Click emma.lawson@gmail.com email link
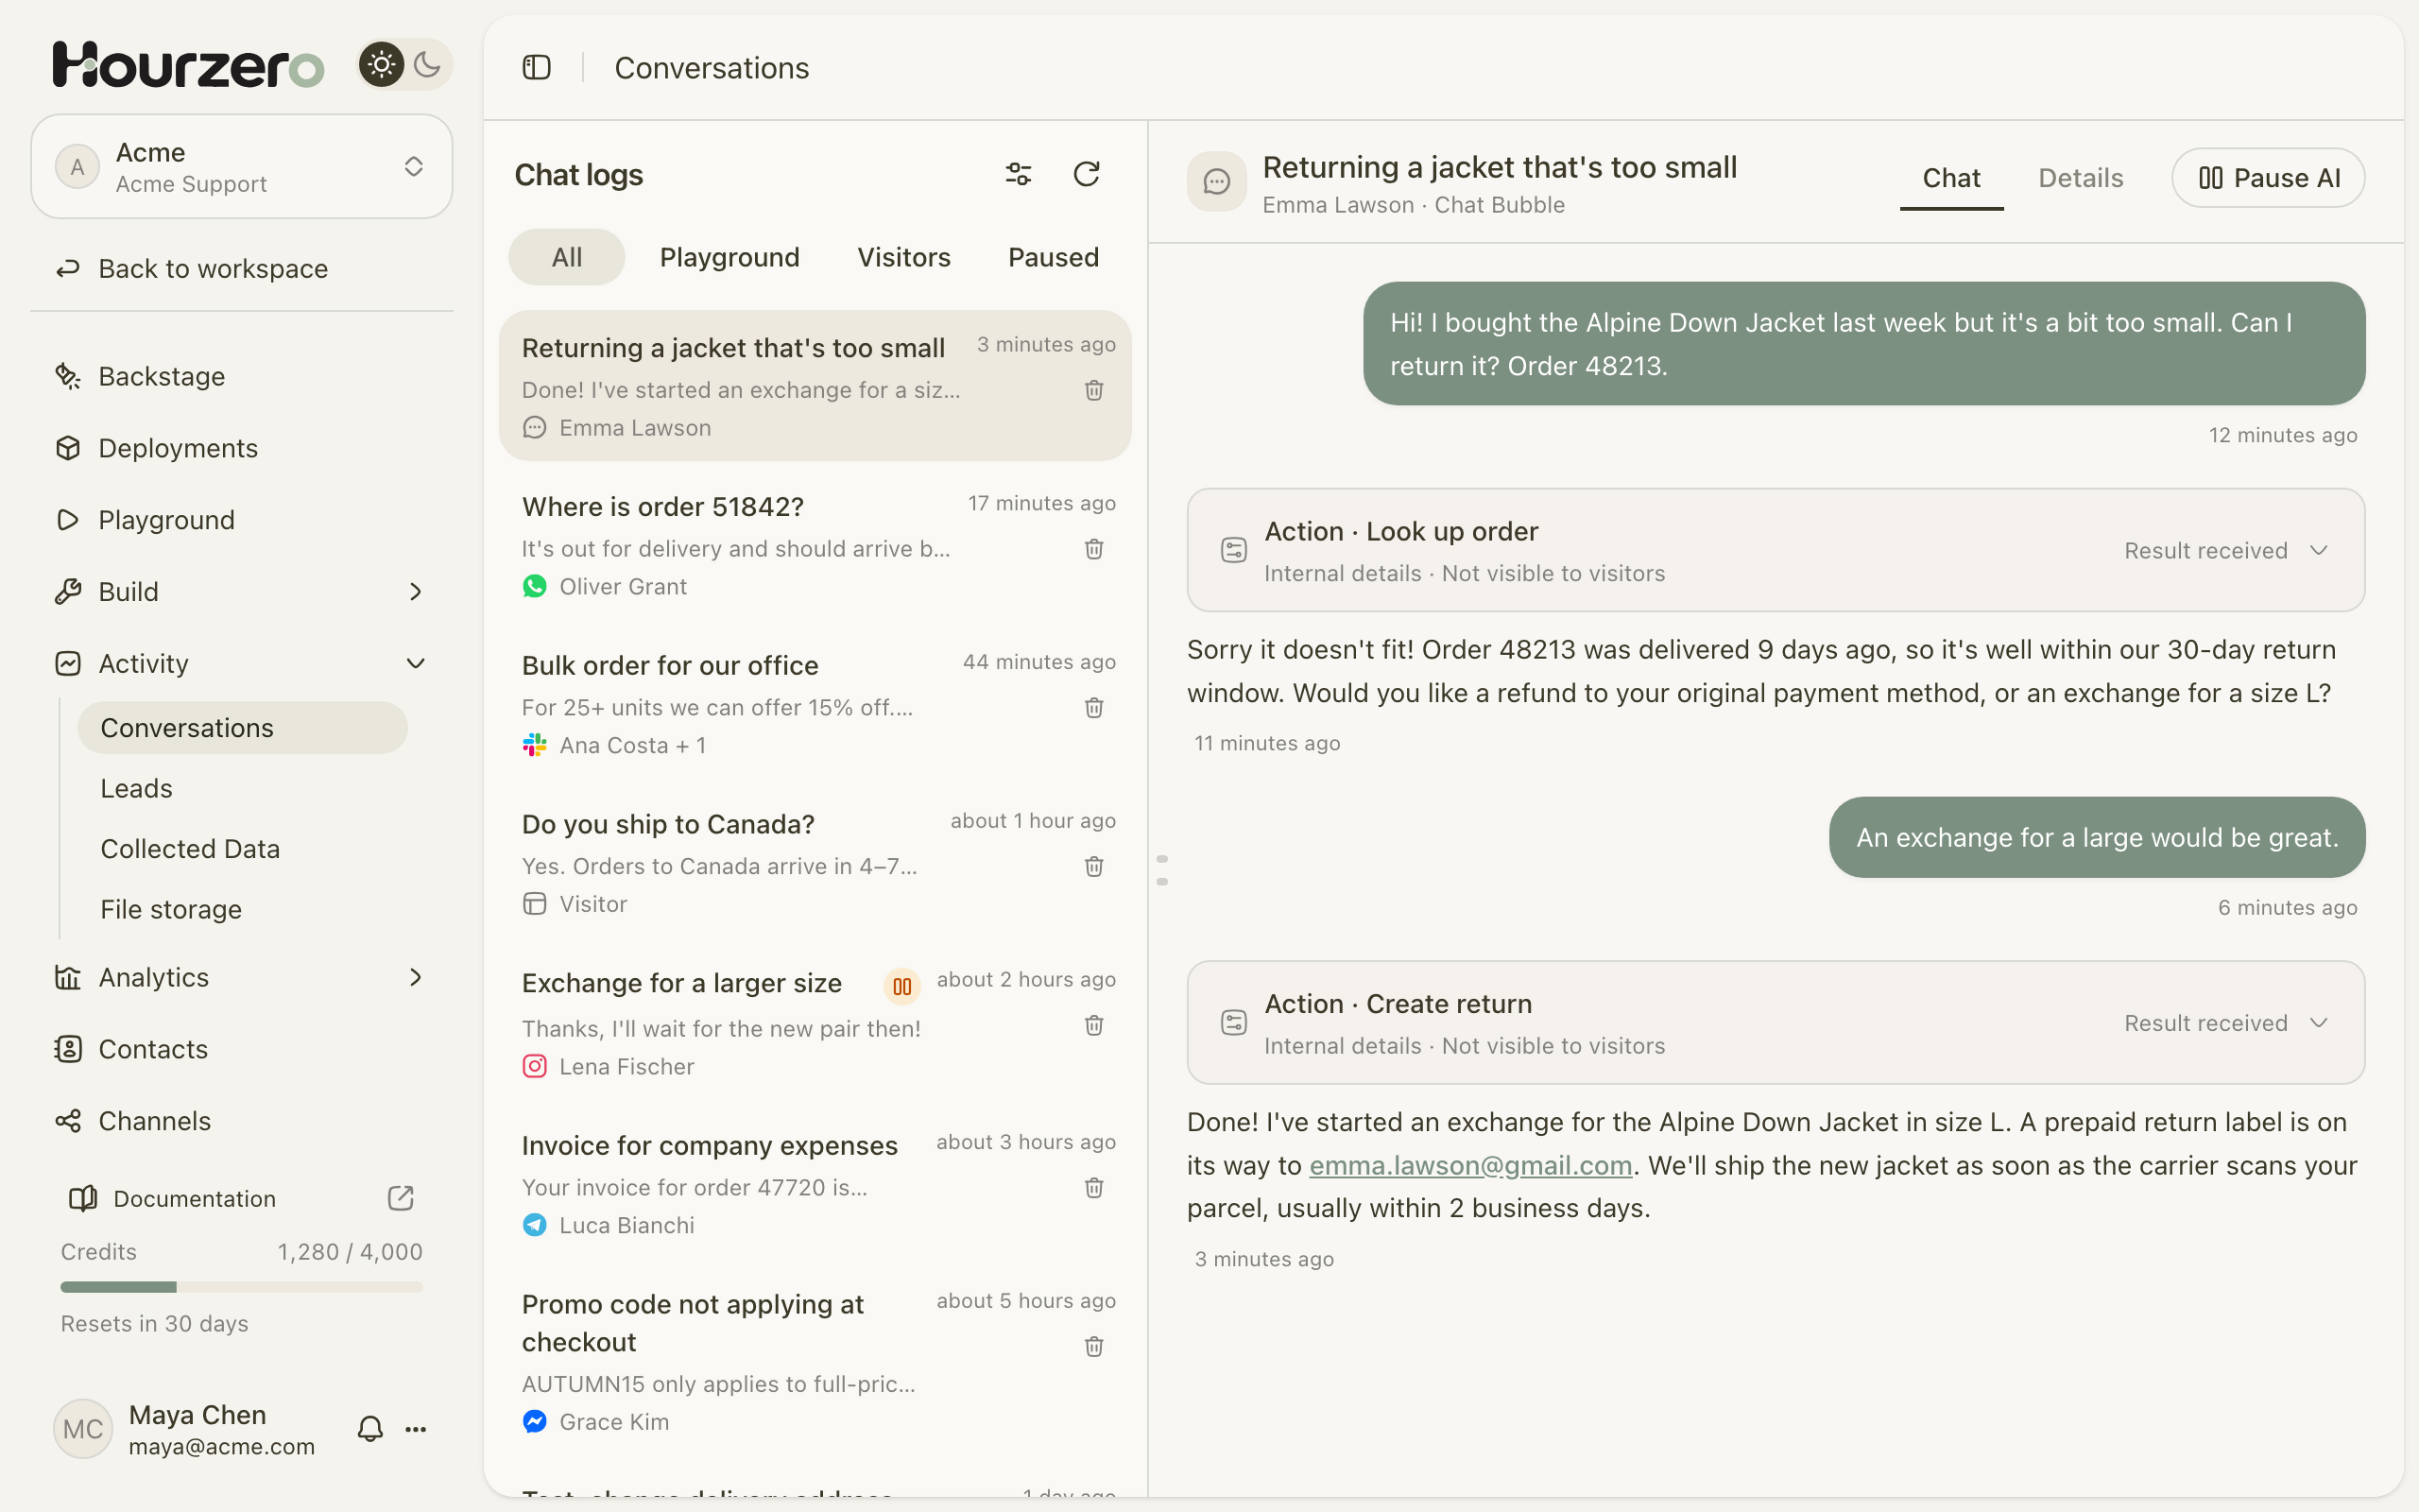The height and width of the screenshot is (1512, 2419). 1470,1166
